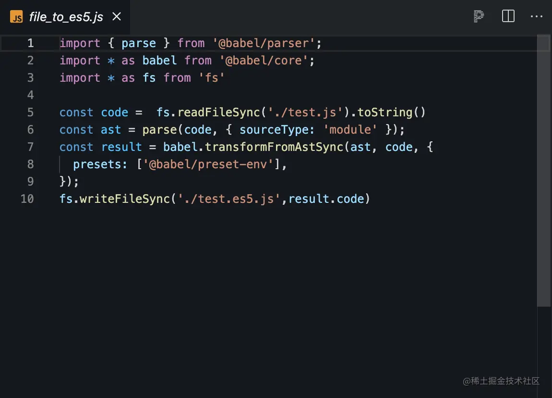552x398 pixels.
Task: Click the variable name result on line 7
Action: [x=121, y=147]
